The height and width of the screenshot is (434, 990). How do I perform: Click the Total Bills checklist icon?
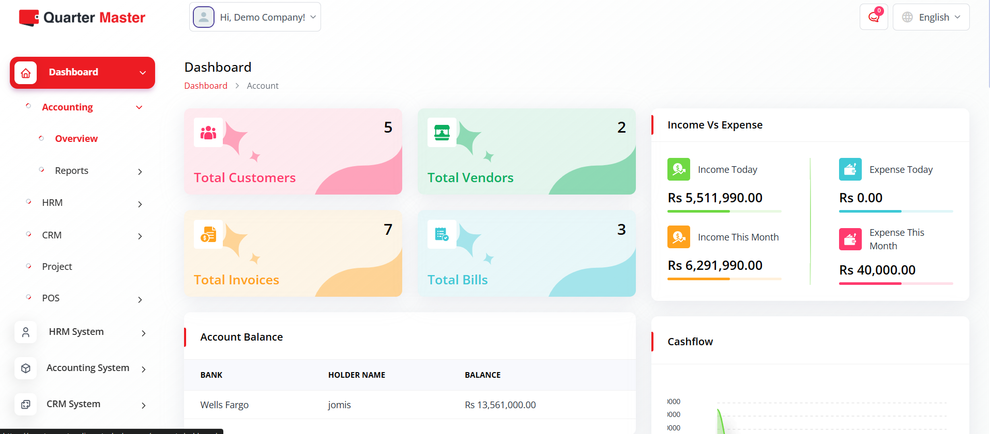[442, 235]
